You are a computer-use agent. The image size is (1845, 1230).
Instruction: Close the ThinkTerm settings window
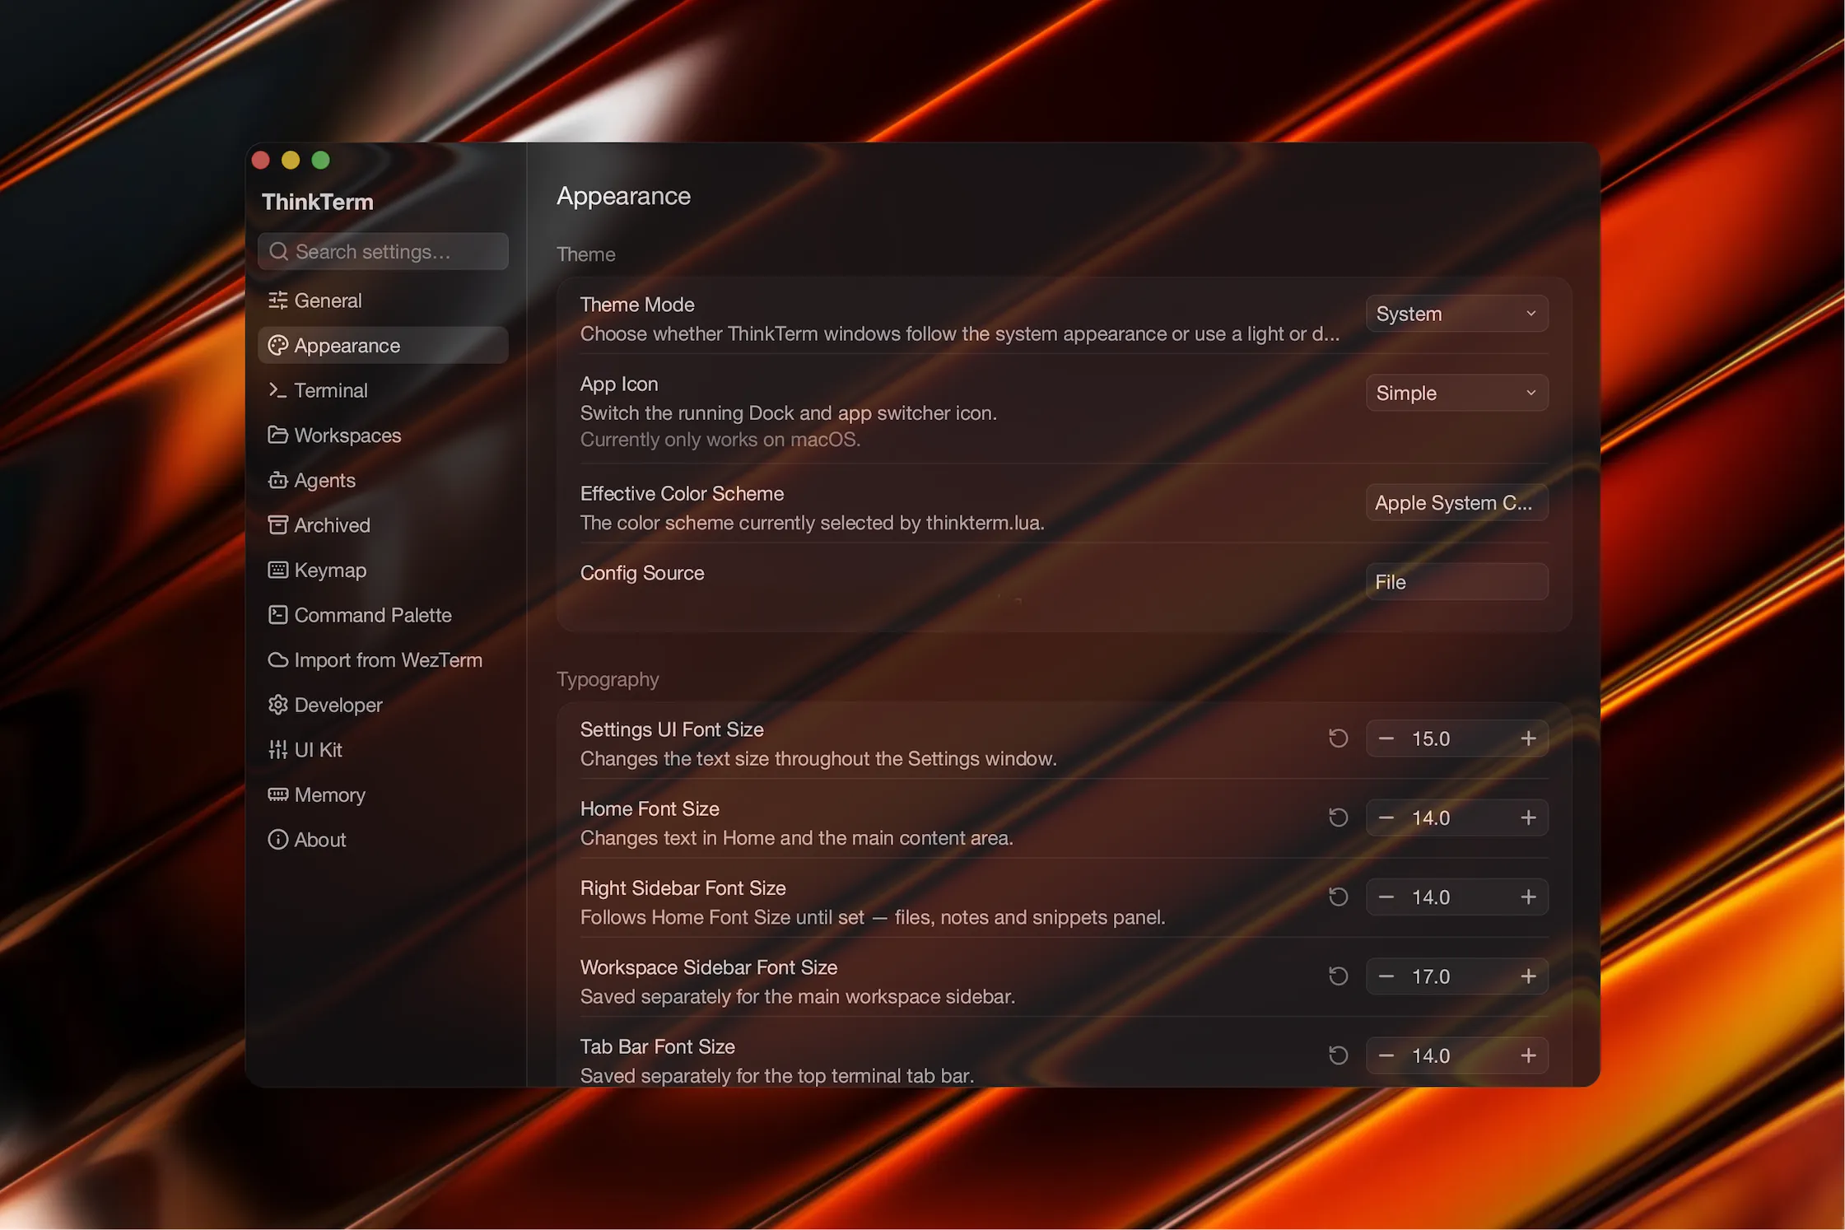pos(261,160)
